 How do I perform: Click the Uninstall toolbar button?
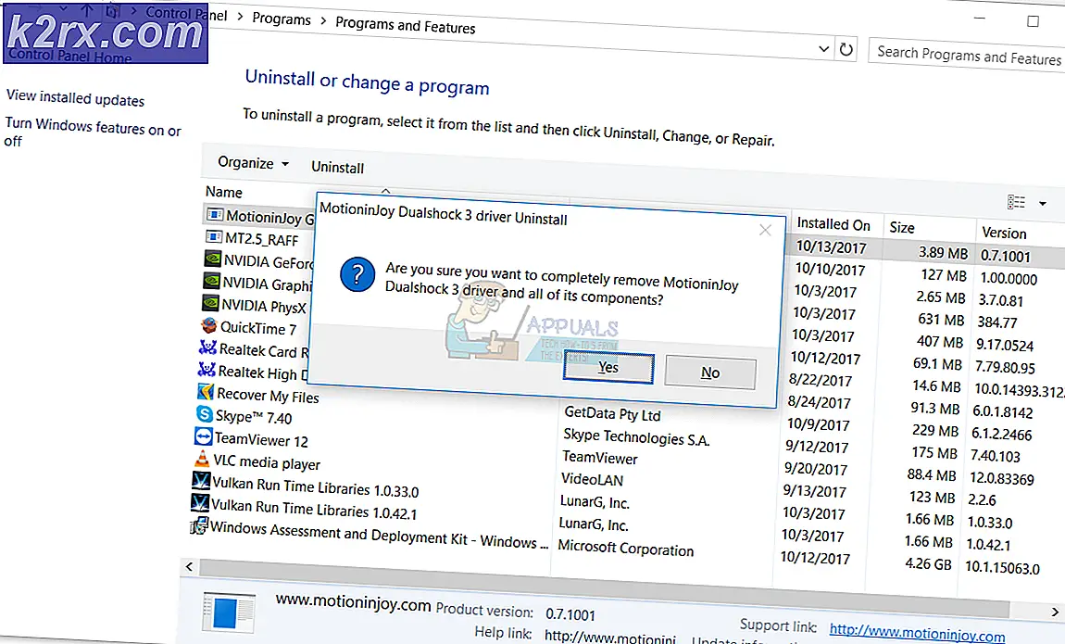click(338, 167)
